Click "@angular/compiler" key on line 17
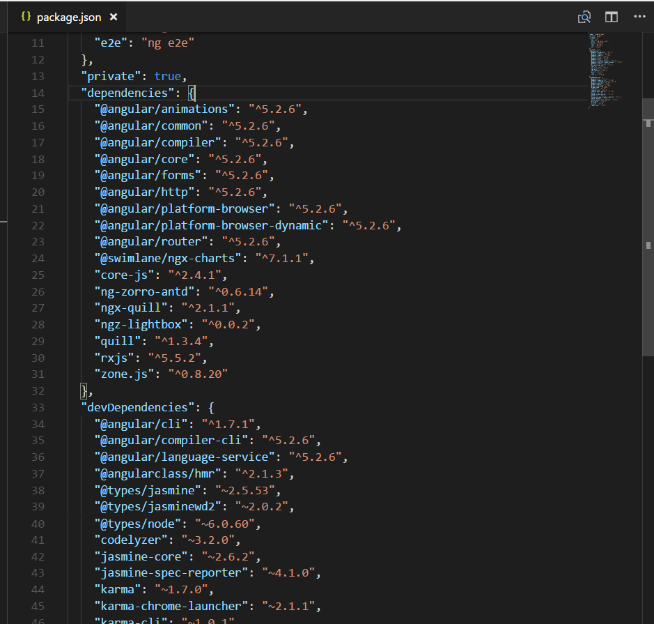654x624 pixels. tap(157, 142)
